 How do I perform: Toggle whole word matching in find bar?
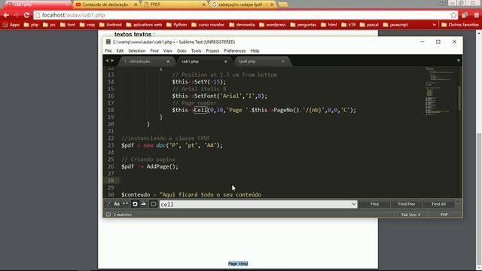click(x=126, y=204)
